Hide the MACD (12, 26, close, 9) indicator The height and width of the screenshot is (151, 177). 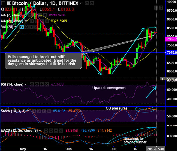pyautogui.click(x=46, y=131)
